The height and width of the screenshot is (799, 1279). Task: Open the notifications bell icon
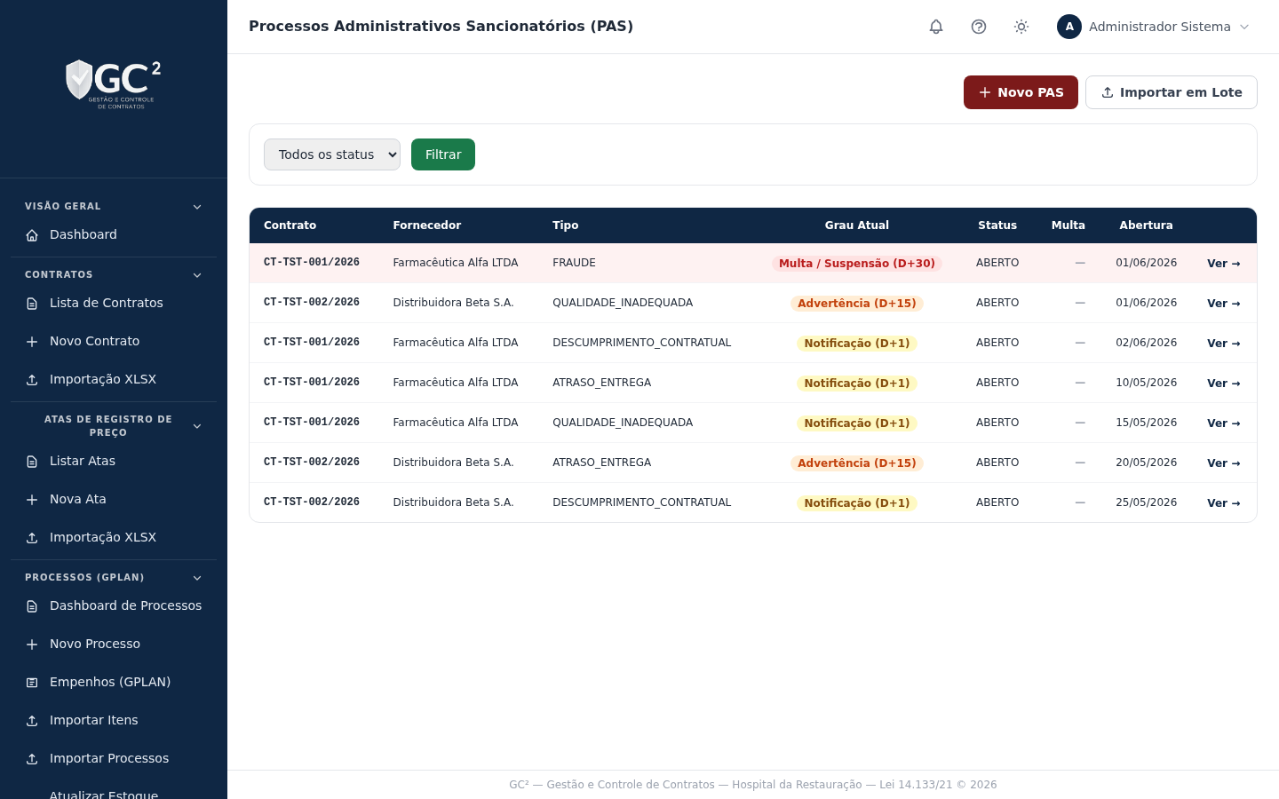point(936,27)
